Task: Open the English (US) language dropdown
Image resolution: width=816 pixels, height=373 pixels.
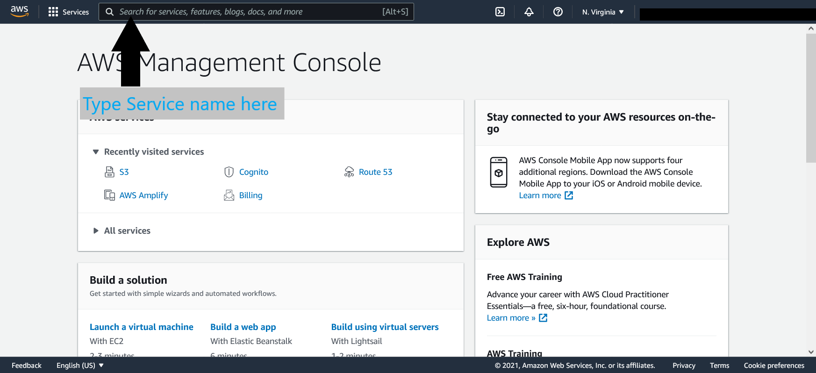Action: pos(80,366)
